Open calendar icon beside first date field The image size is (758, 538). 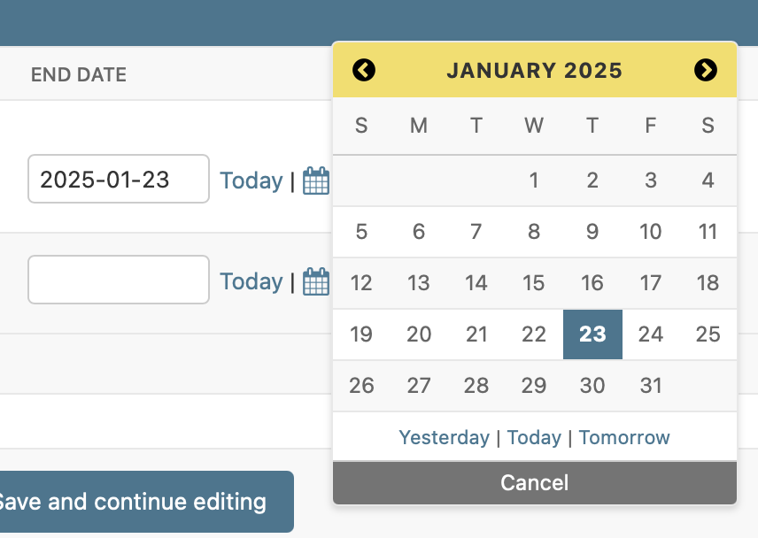pyautogui.click(x=316, y=181)
